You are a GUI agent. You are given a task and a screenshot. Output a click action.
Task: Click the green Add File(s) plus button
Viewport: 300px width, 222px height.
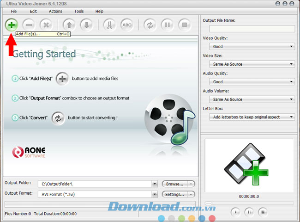(12, 25)
